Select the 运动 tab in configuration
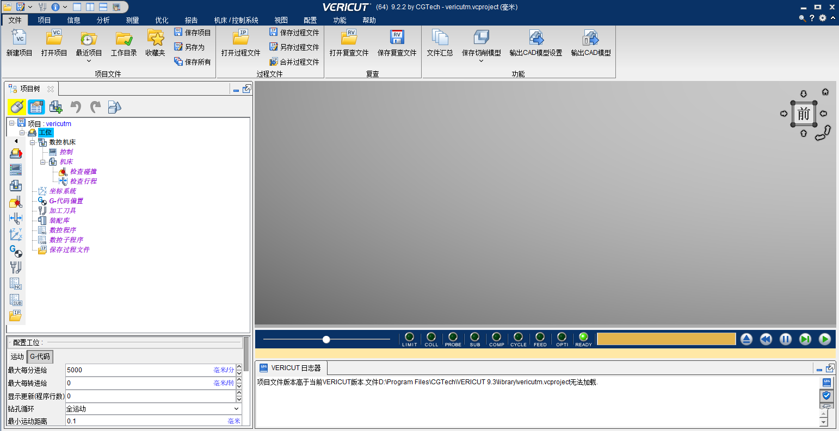This screenshot has width=839, height=431. 17,357
